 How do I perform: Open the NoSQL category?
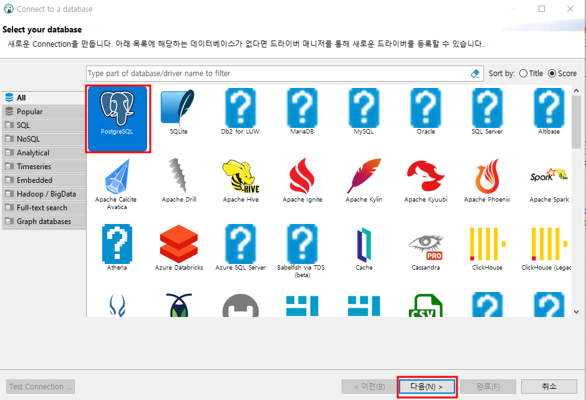(x=44, y=139)
